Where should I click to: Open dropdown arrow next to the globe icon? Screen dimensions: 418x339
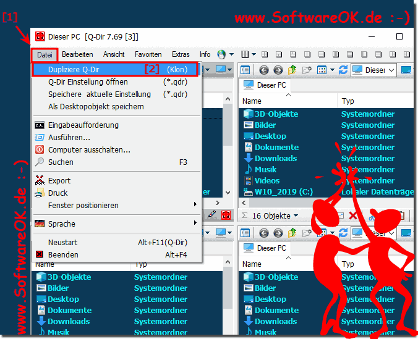232,54
